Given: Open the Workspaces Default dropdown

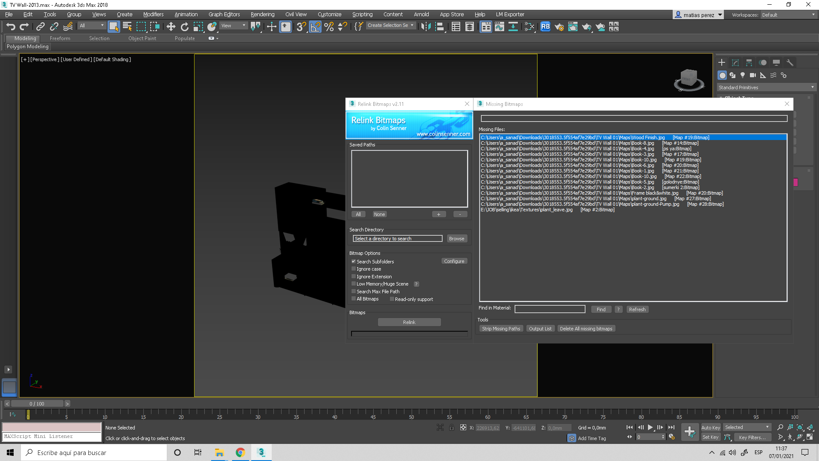Looking at the screenshot, I should pos(788,15).
